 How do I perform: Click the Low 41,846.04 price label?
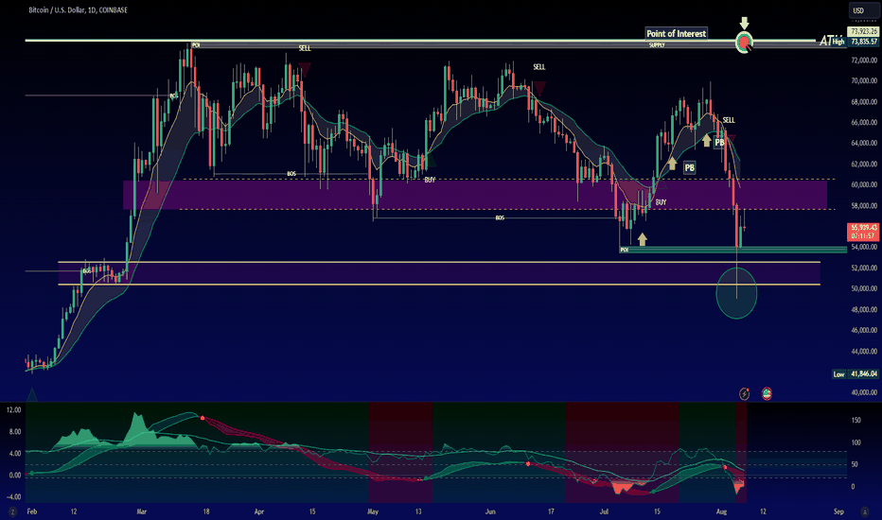tap(855, 373)
